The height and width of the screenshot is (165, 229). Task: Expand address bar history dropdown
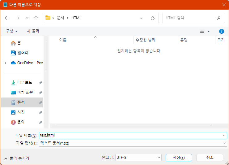pos(141,18)
